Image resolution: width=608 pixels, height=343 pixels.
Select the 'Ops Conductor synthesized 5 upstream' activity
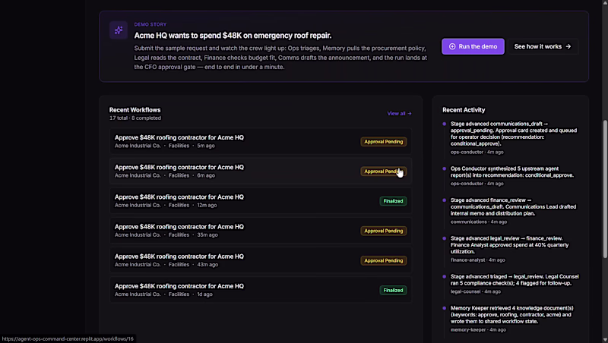[x=511, y=176]
